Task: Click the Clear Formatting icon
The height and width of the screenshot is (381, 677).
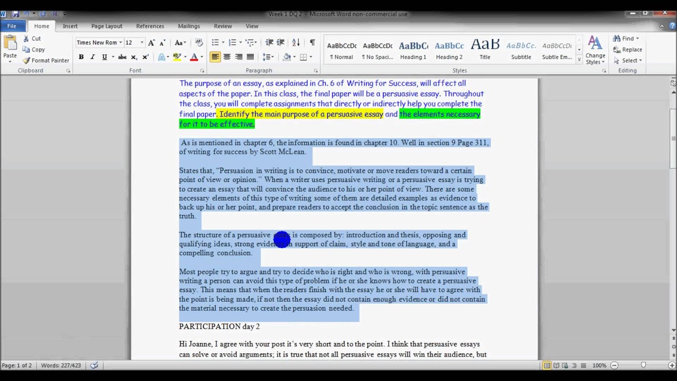Action: coord(199,42)
